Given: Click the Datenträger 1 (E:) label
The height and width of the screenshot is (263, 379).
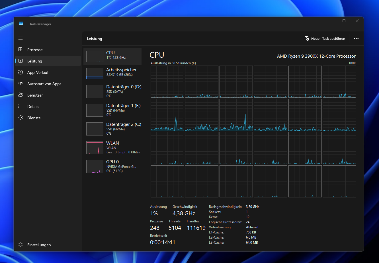Looking at the screenshot, I should coord(123,106).
